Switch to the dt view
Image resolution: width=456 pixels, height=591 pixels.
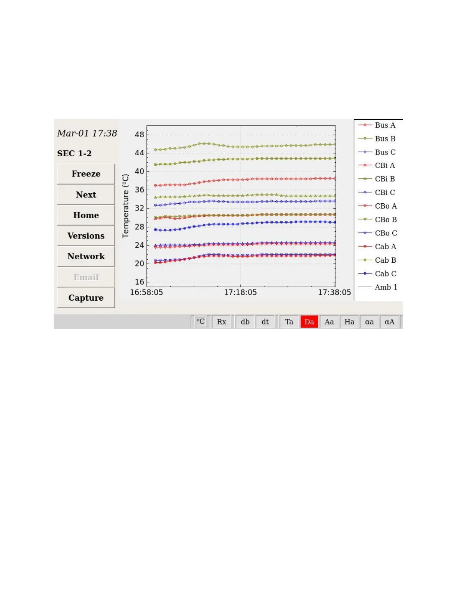[265, 322]
